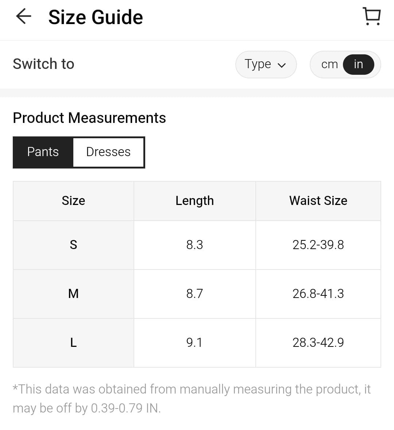
Task: Select the L size row
Action: point(73,342)
